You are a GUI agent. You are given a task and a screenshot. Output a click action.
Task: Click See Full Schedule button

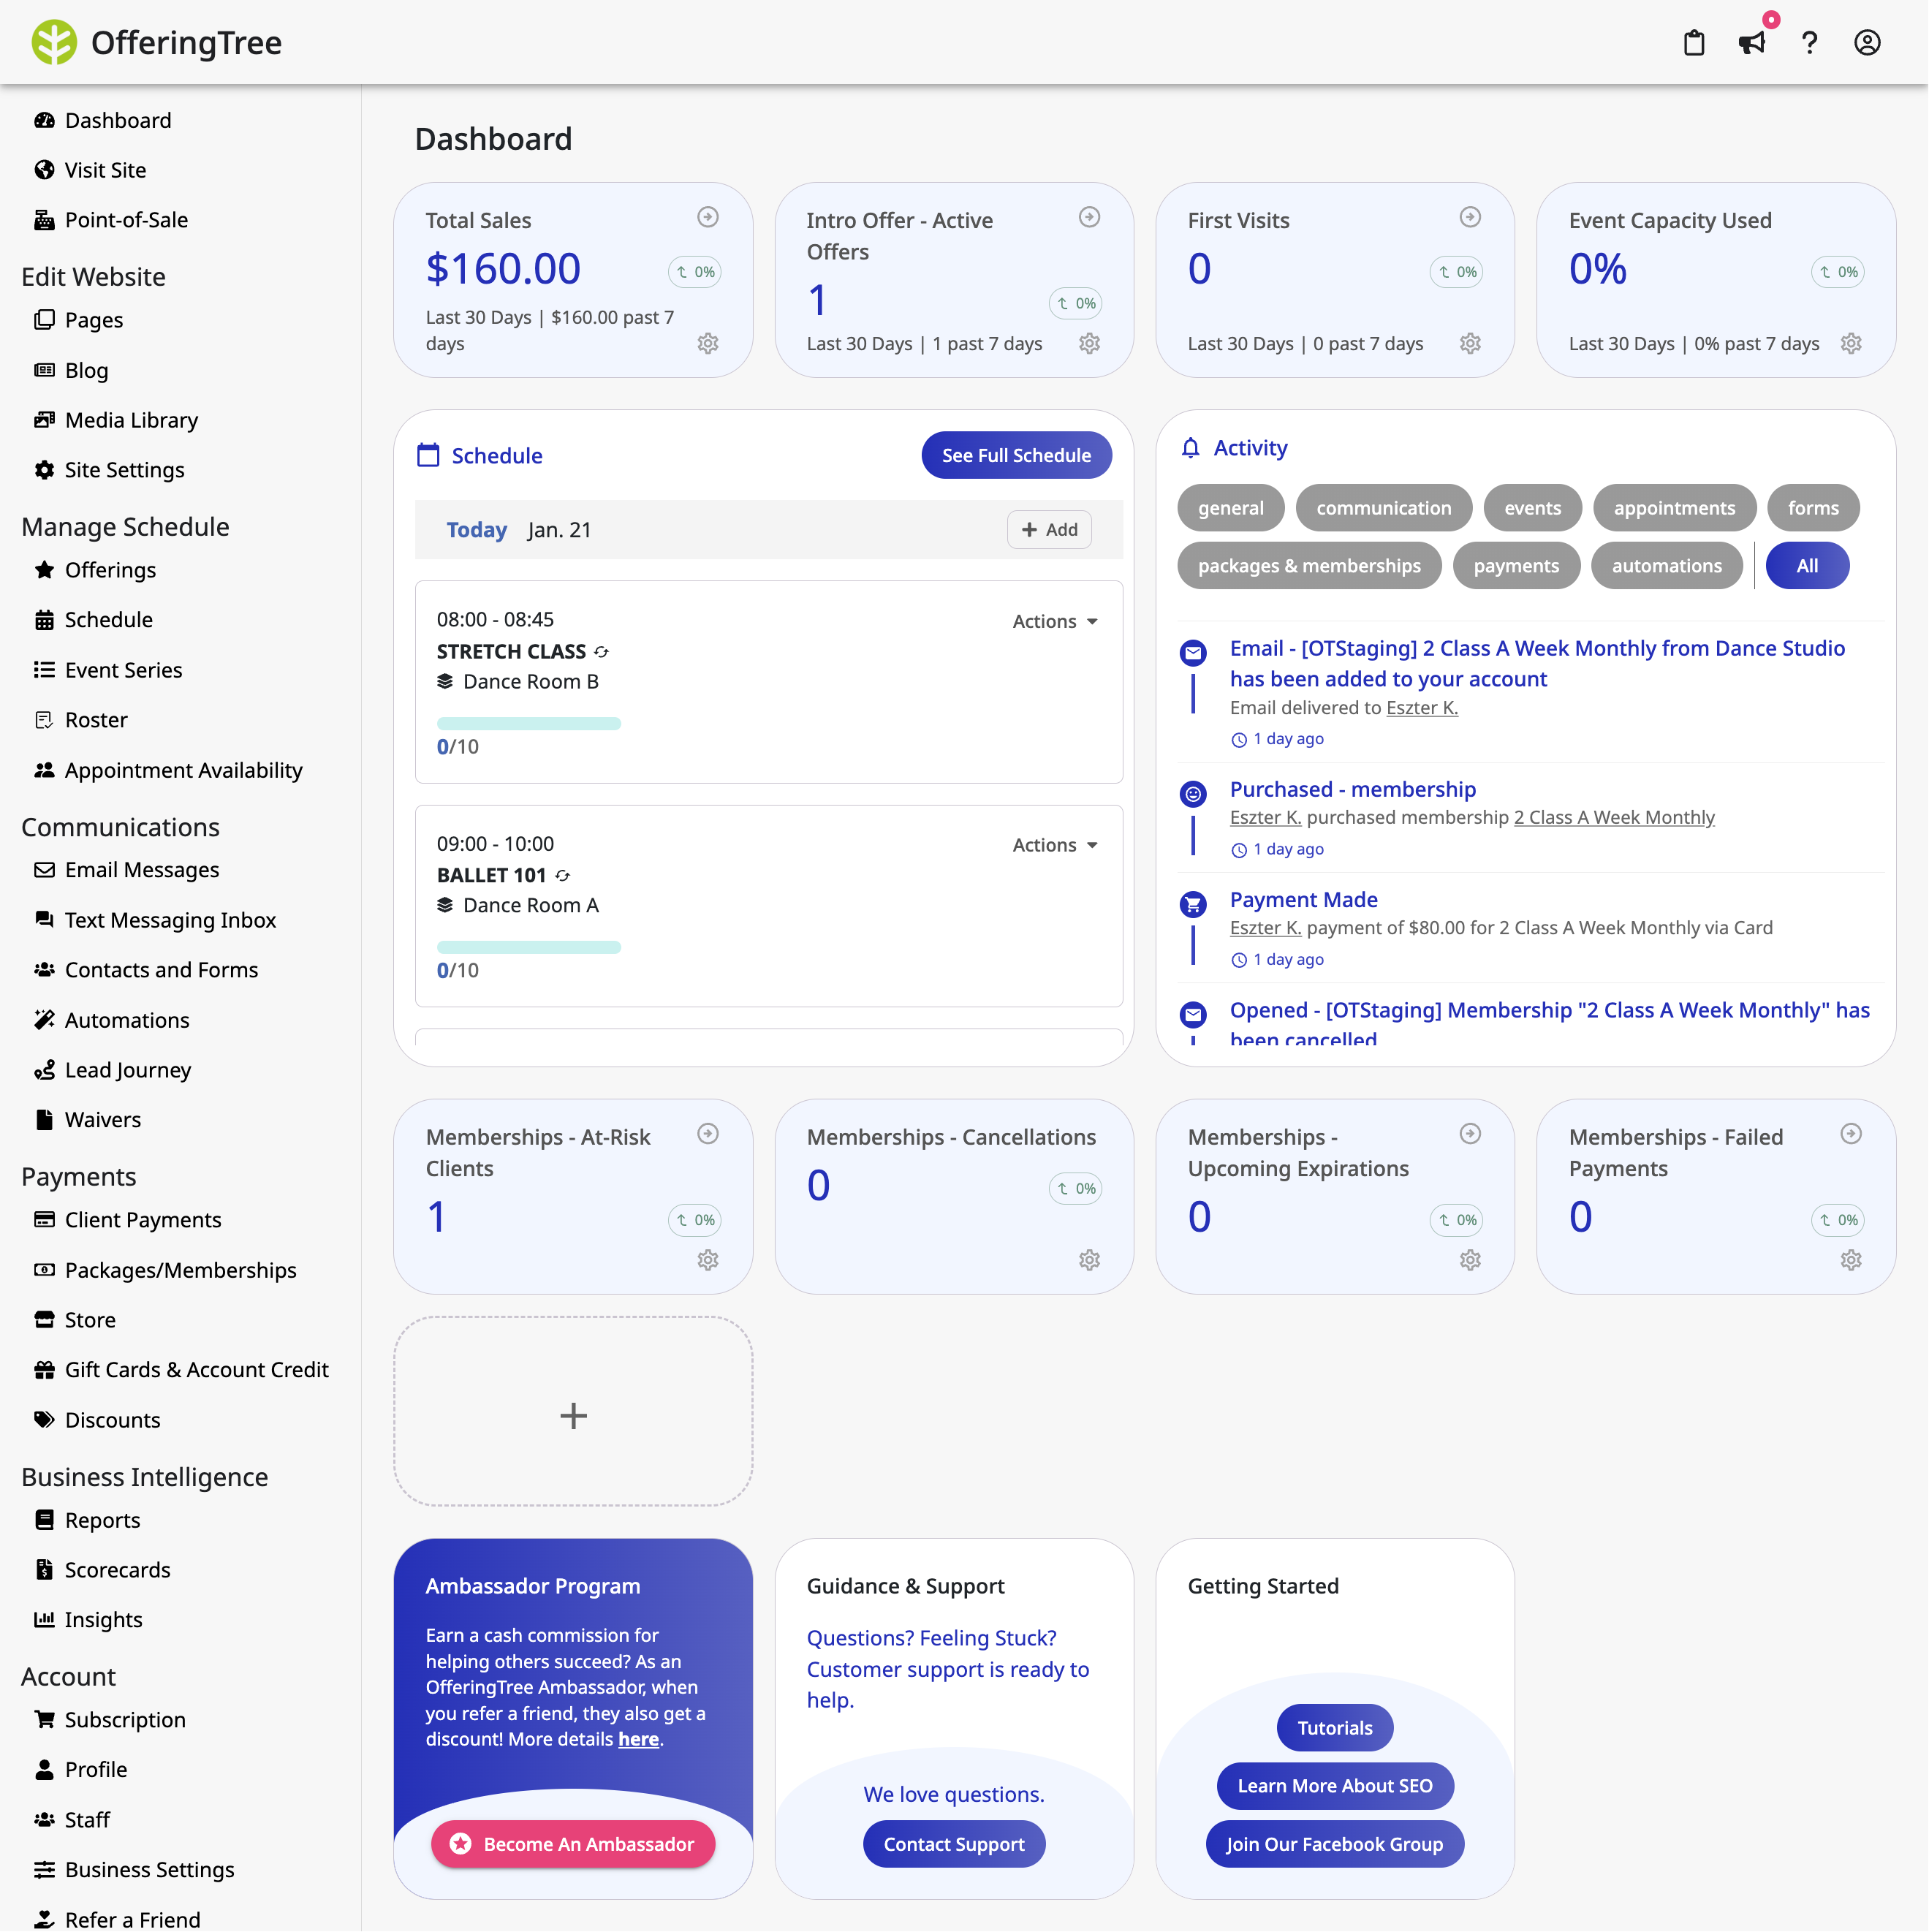[x=1016, y=455]
